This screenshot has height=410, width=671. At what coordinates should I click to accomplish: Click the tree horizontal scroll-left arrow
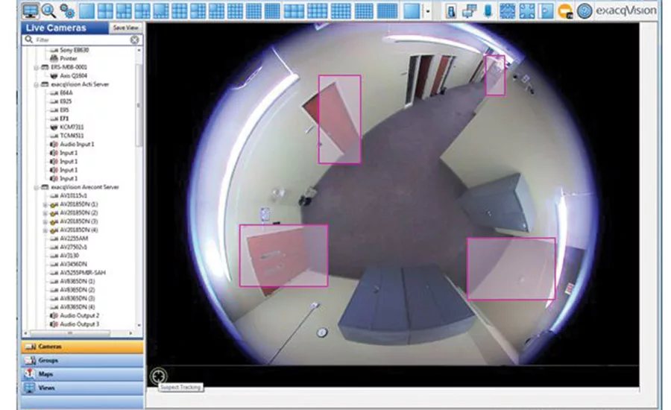click(x=25, y=333)
